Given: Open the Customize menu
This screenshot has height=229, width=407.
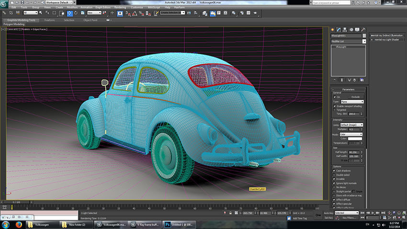Looking at the screenshot, I should point(137,7).
